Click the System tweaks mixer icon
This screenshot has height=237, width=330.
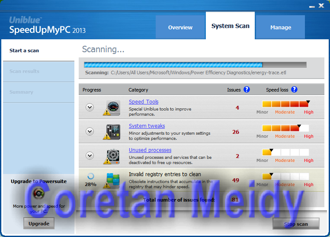112,132
